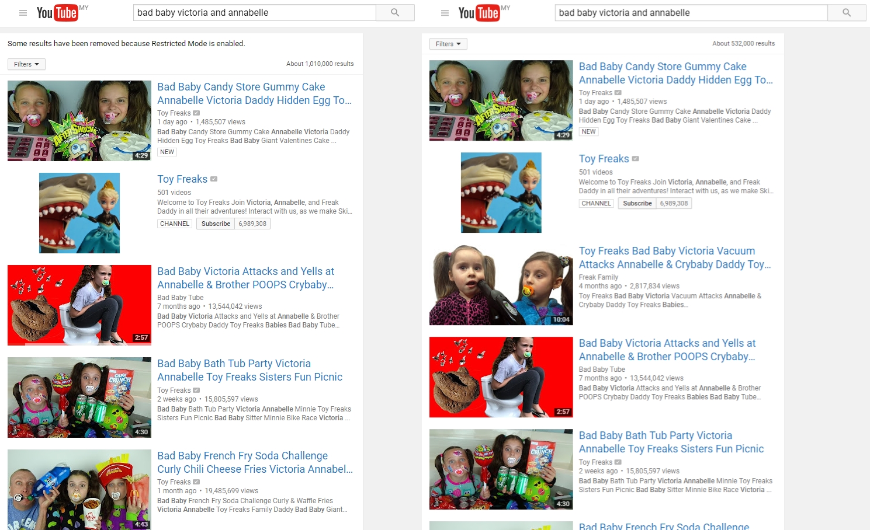Open the Toy Freaks channel avatar on the right page
Image resolution: width=870 pixels, height=530 pixels.
(501, 193)
